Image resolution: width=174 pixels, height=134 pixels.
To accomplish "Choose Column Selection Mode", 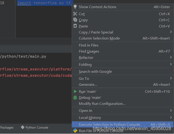I will click(x=122, y=38).
